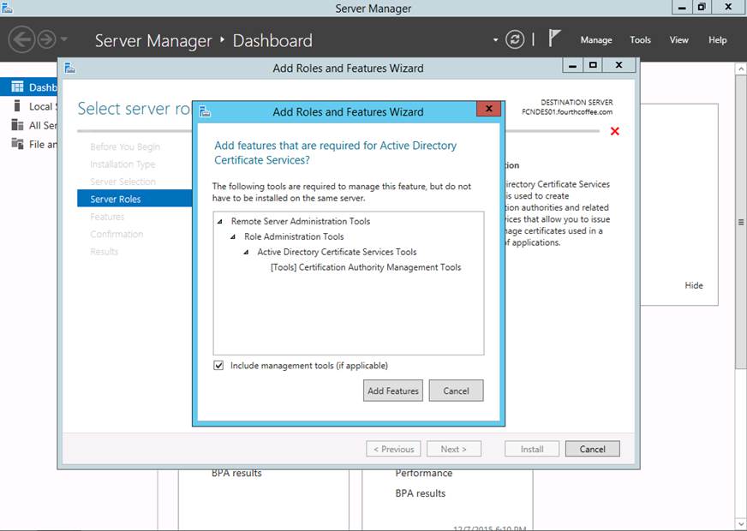Viewport: 747px width, 531px height.
Task: Click the Hide link on dashboard
Action: 693,285
